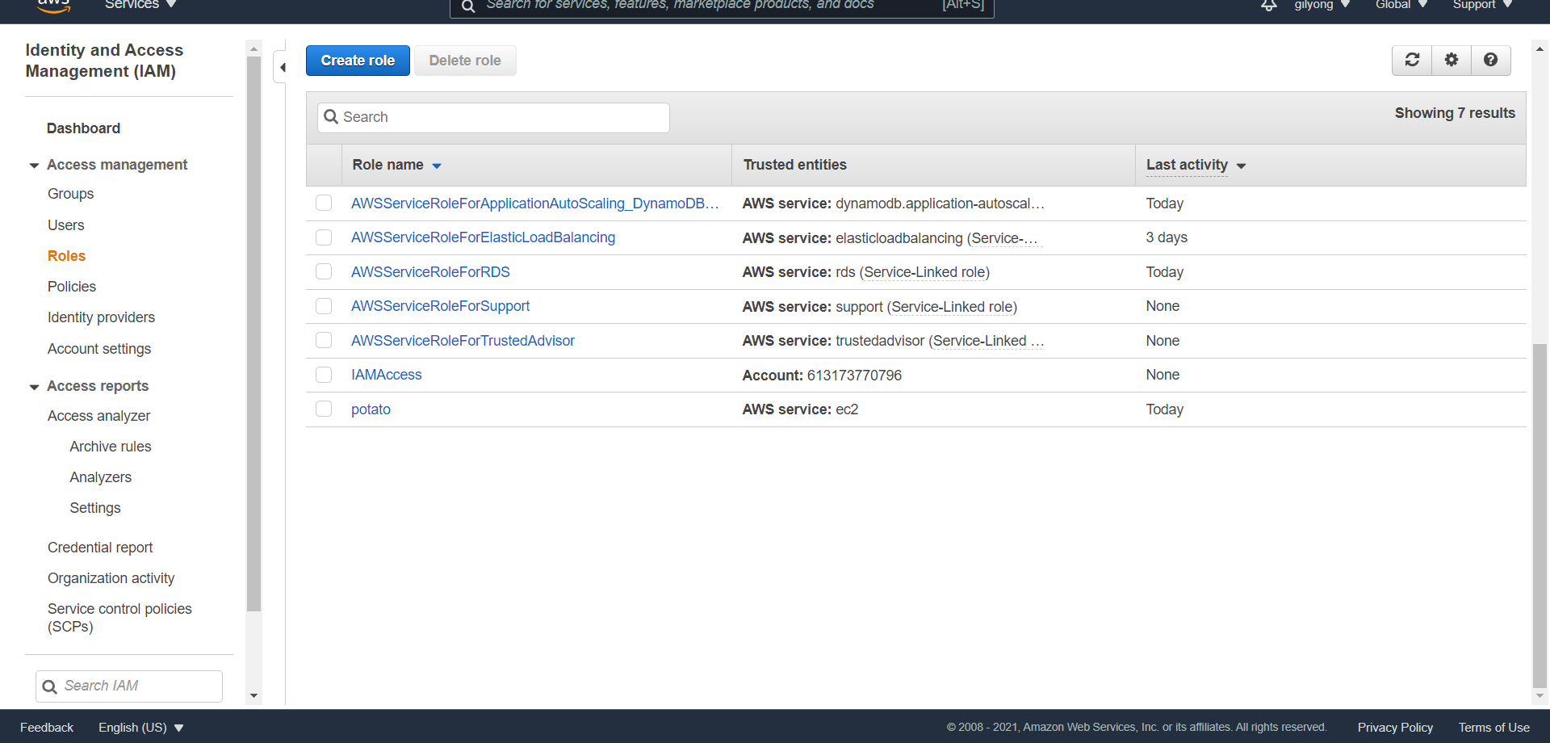Focus the Search IAM field
1550x743 pixels.
[129, 686]
